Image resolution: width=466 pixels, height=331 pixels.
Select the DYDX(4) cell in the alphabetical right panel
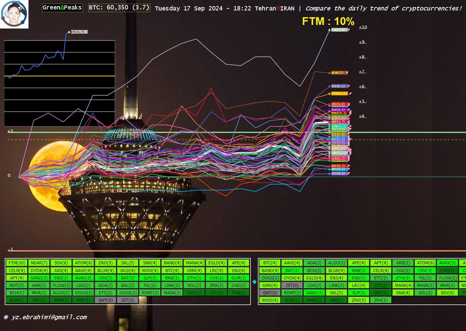pyautogui.click(x=292, y=278)
